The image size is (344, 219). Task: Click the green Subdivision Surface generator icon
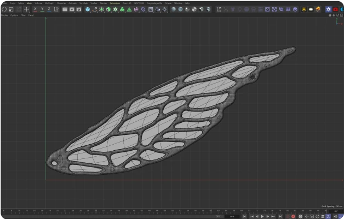click(x=101, y=9)
